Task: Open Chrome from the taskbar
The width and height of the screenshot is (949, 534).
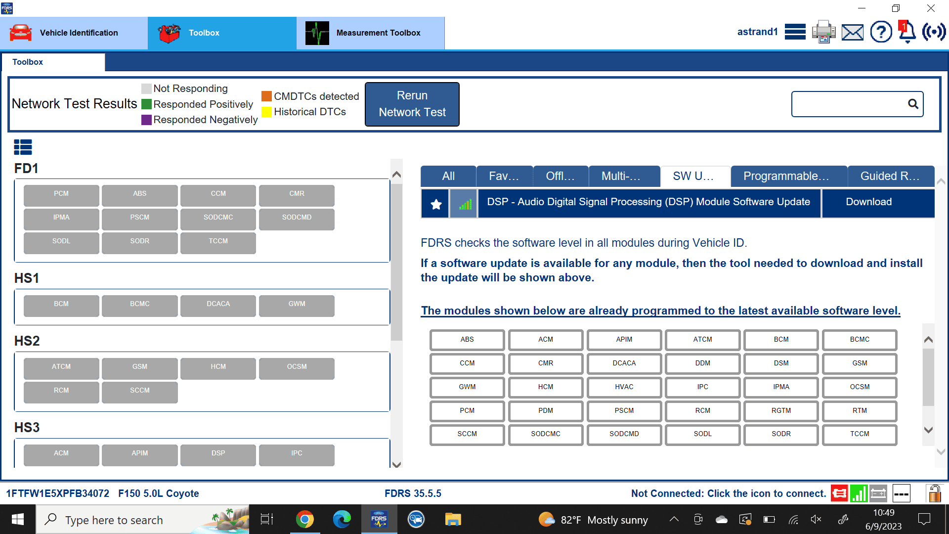Action: coord(305,519)
